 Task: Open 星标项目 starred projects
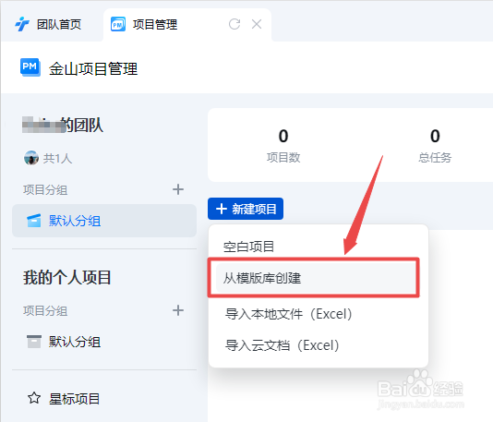[74, 399]
